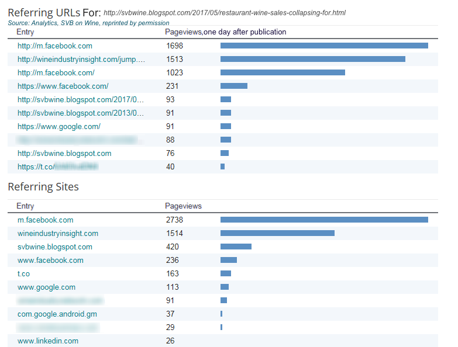Click the bar for the 1023 pageviews row
The image size is (458, 347).
pyautogui.click(x=283, y=72)
